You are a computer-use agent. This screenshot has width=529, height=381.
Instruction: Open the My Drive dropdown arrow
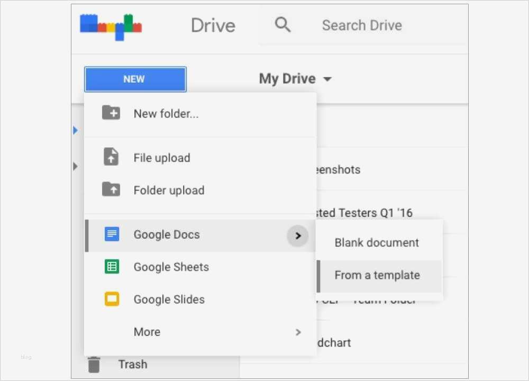pyautogui.click(x=327, y=79)
